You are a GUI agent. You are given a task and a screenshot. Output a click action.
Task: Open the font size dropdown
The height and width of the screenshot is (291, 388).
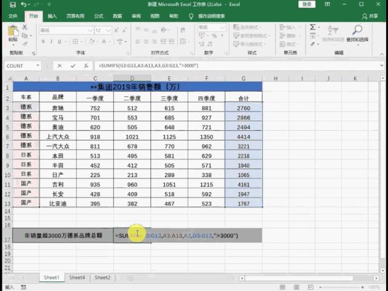108,30
